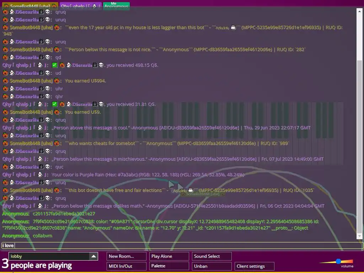Click the Anonymous (Me) participant tag
This screenshot has width=364, height=273.
coord(116,6)
